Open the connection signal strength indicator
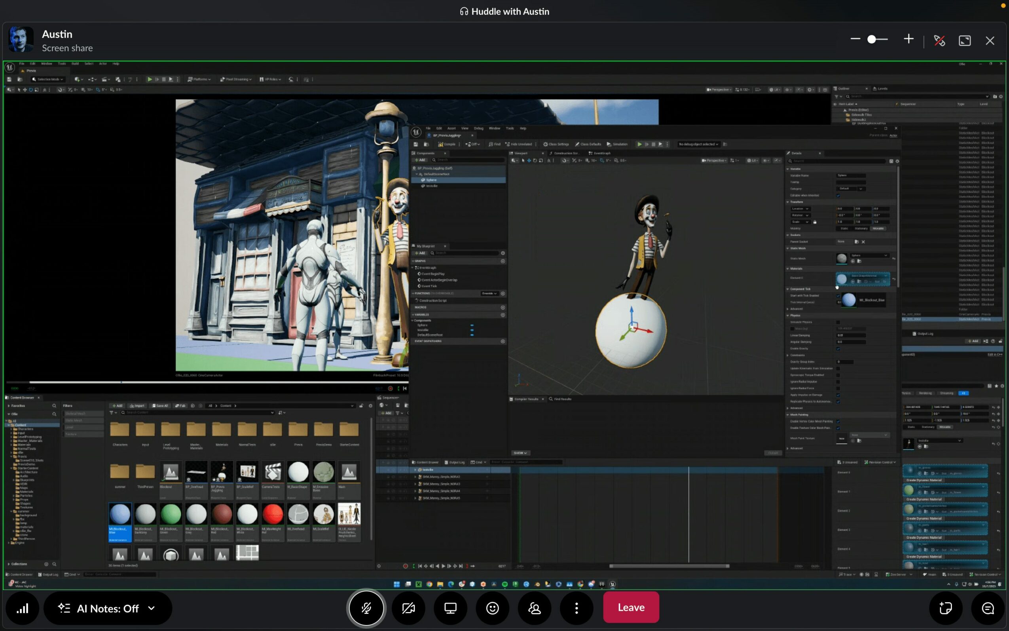 [x=22, y=608]
